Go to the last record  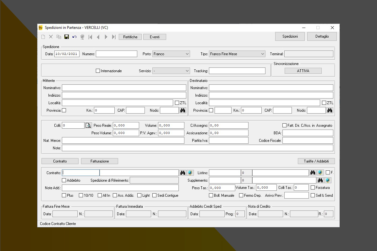tap(114, 37)
